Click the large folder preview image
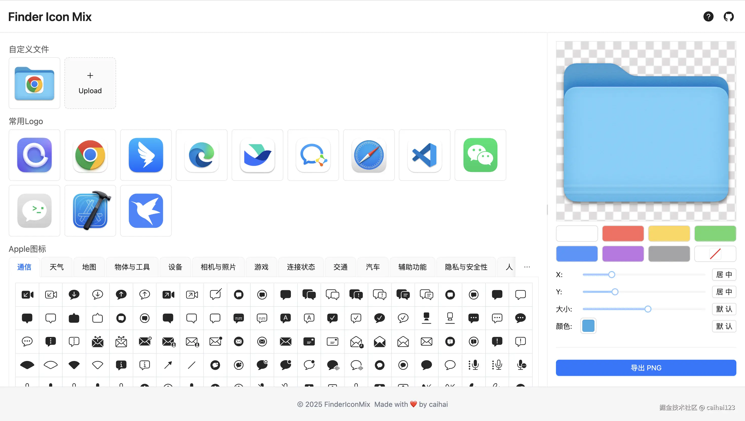Image resolution: width=745 pixels, height=421 pixels. pos(646,131)
